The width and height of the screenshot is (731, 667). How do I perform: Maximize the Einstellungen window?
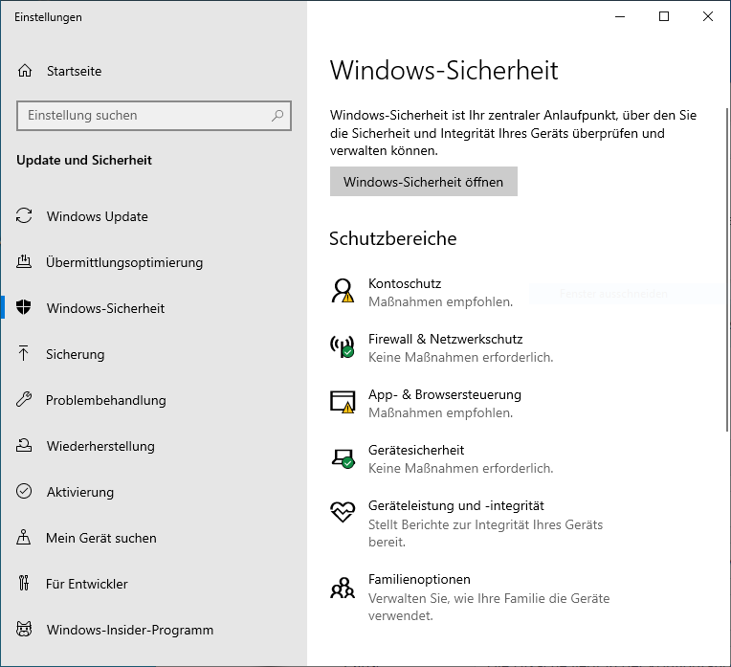[664, 17]
